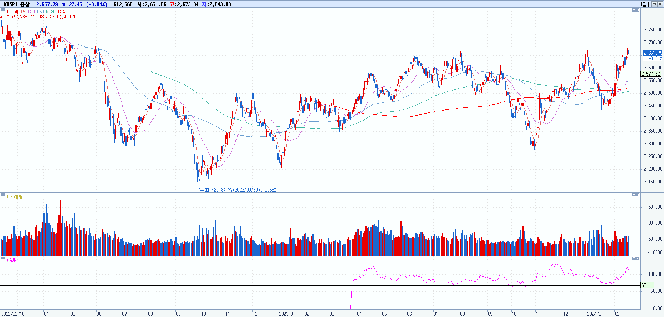Click the 2023/01 date axis label
Viewport: 664px width, 317px height.
(x=287, y=314)
